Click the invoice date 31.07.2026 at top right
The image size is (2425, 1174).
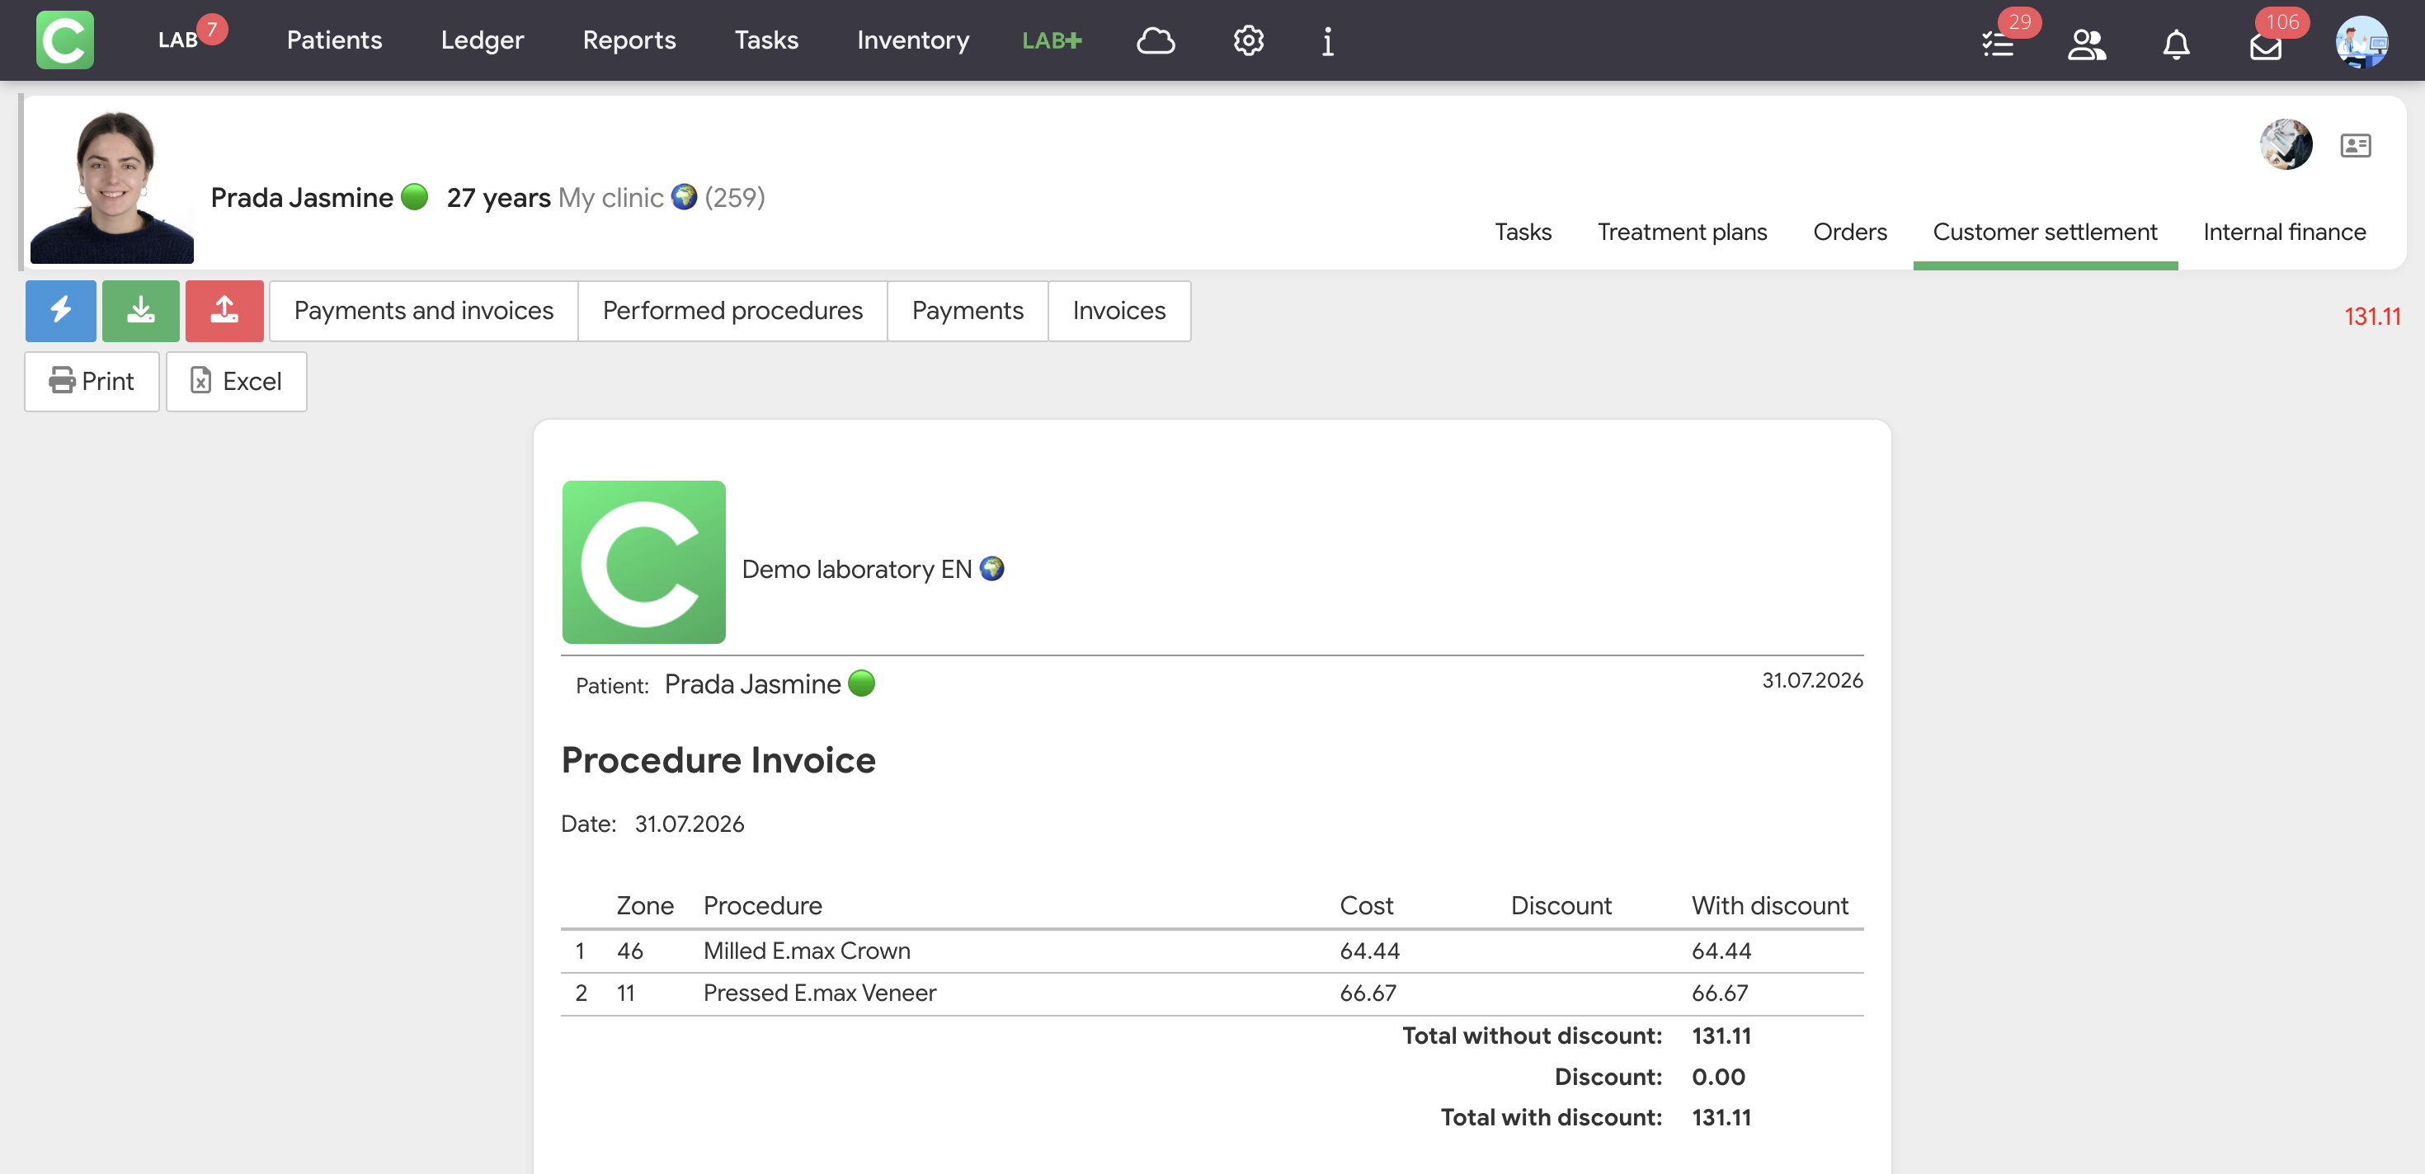click(1812, 680)
